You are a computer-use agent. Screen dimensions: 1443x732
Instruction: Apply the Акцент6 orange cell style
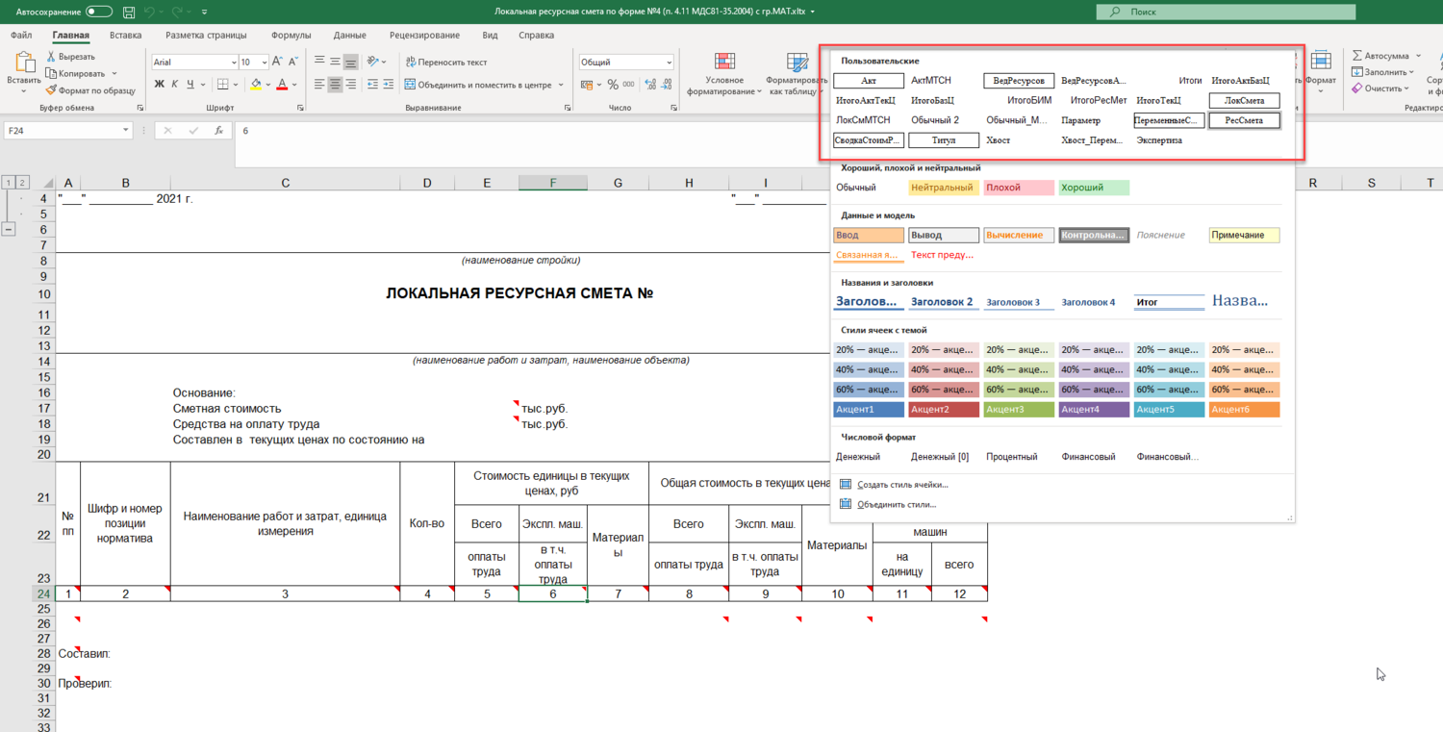[1244, 410]
